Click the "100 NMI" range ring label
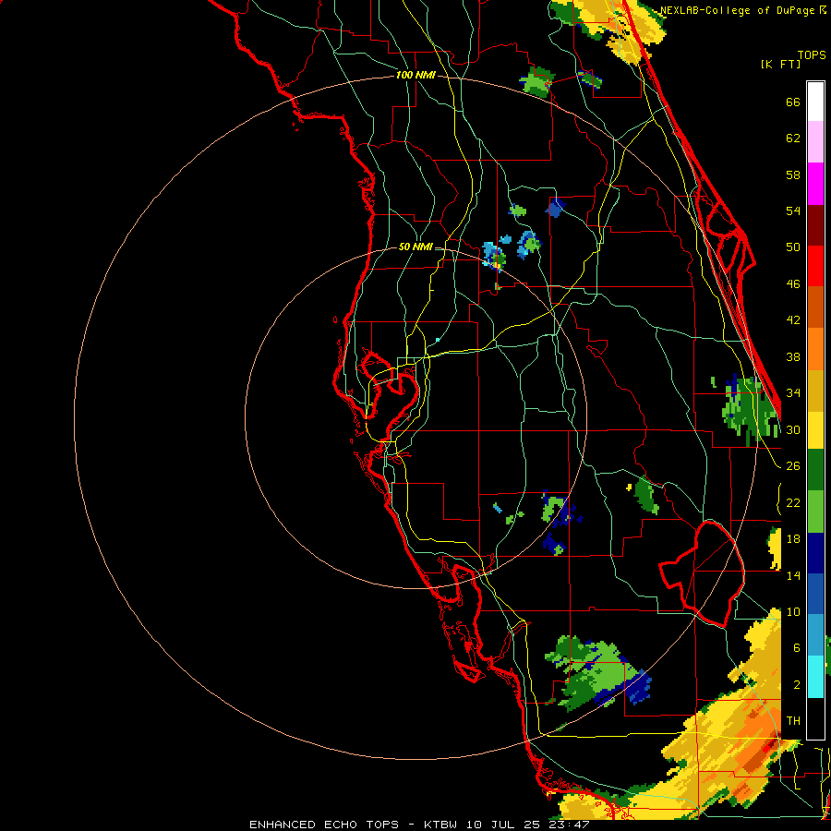The height and width of the screenshot is (831, 831). (415, 75)
